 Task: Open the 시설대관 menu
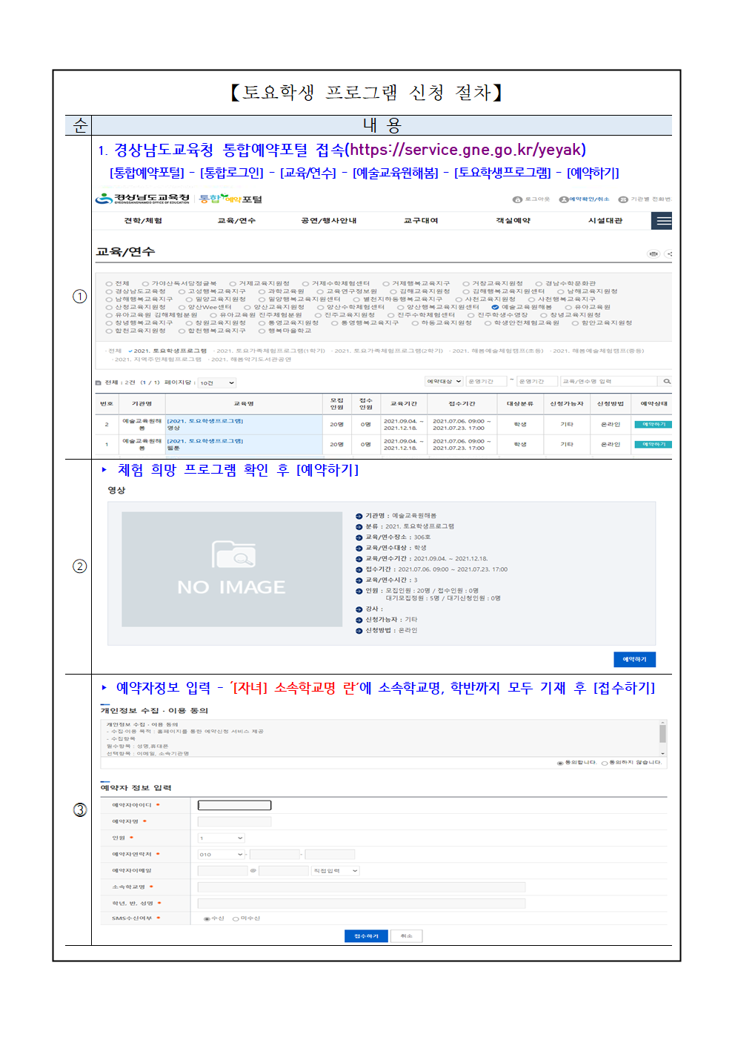coord(605,220)
